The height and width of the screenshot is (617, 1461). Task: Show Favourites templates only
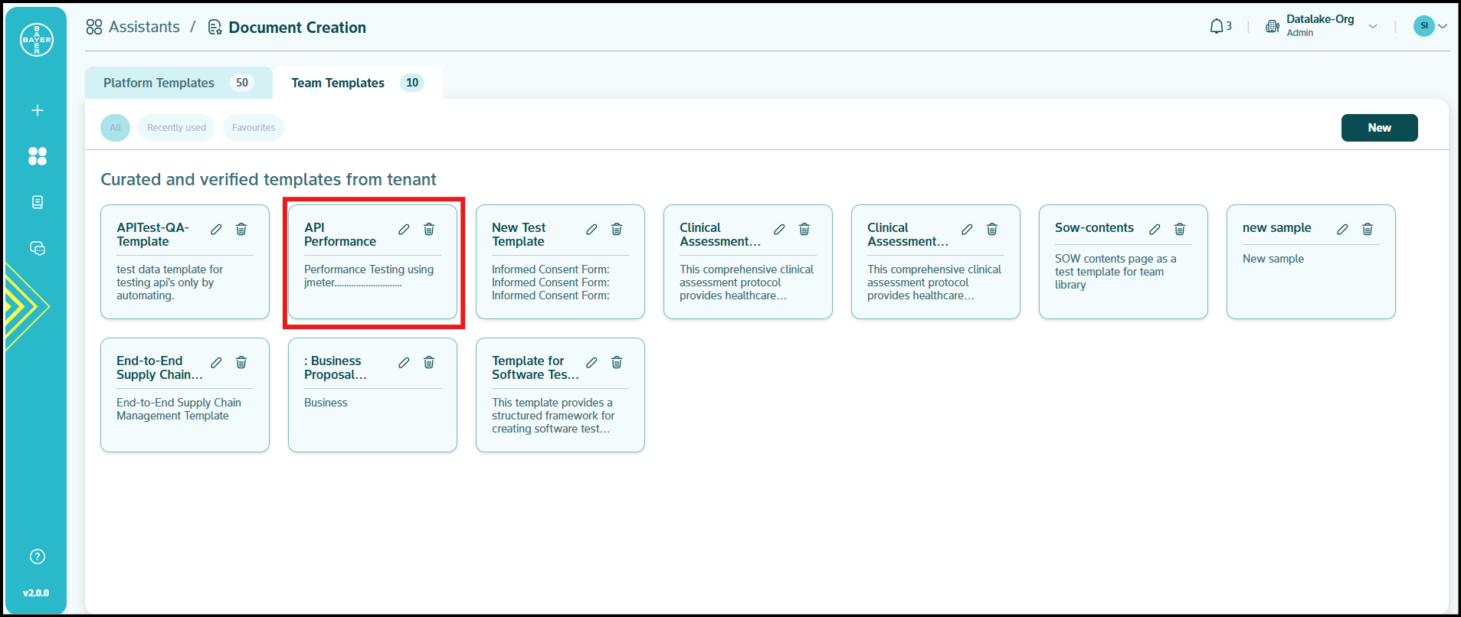click(254, 128)
